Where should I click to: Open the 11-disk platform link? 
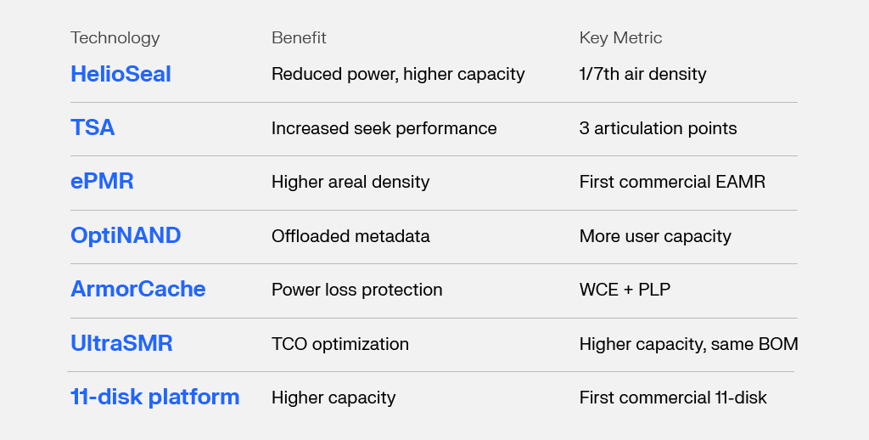click(154, 397)
